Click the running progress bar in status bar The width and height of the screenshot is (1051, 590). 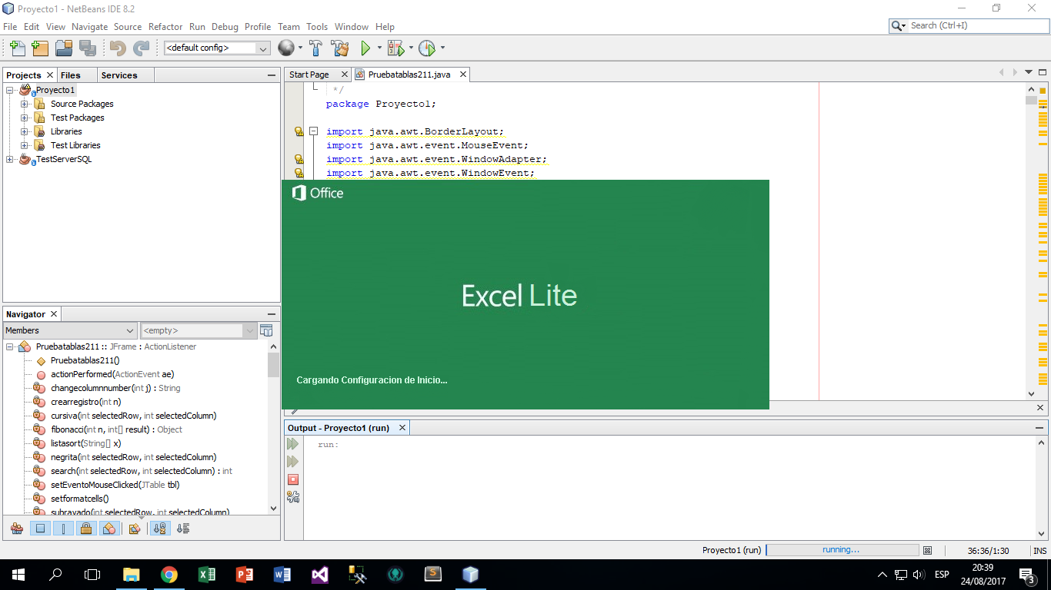(x=842, y=550)
